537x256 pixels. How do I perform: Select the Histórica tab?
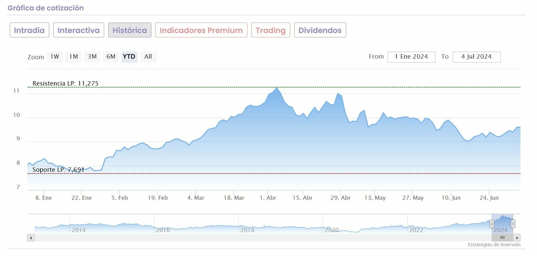(x=130, y=30)
